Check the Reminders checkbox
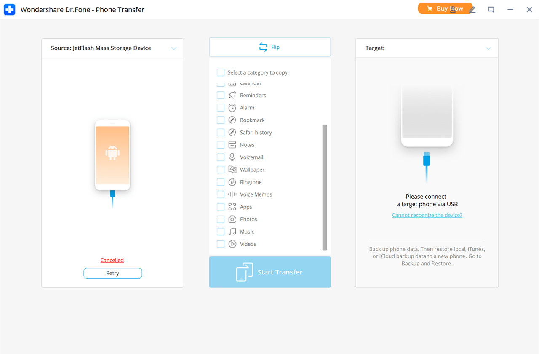The height and width of the screenshot is (354, 539). 221,95
